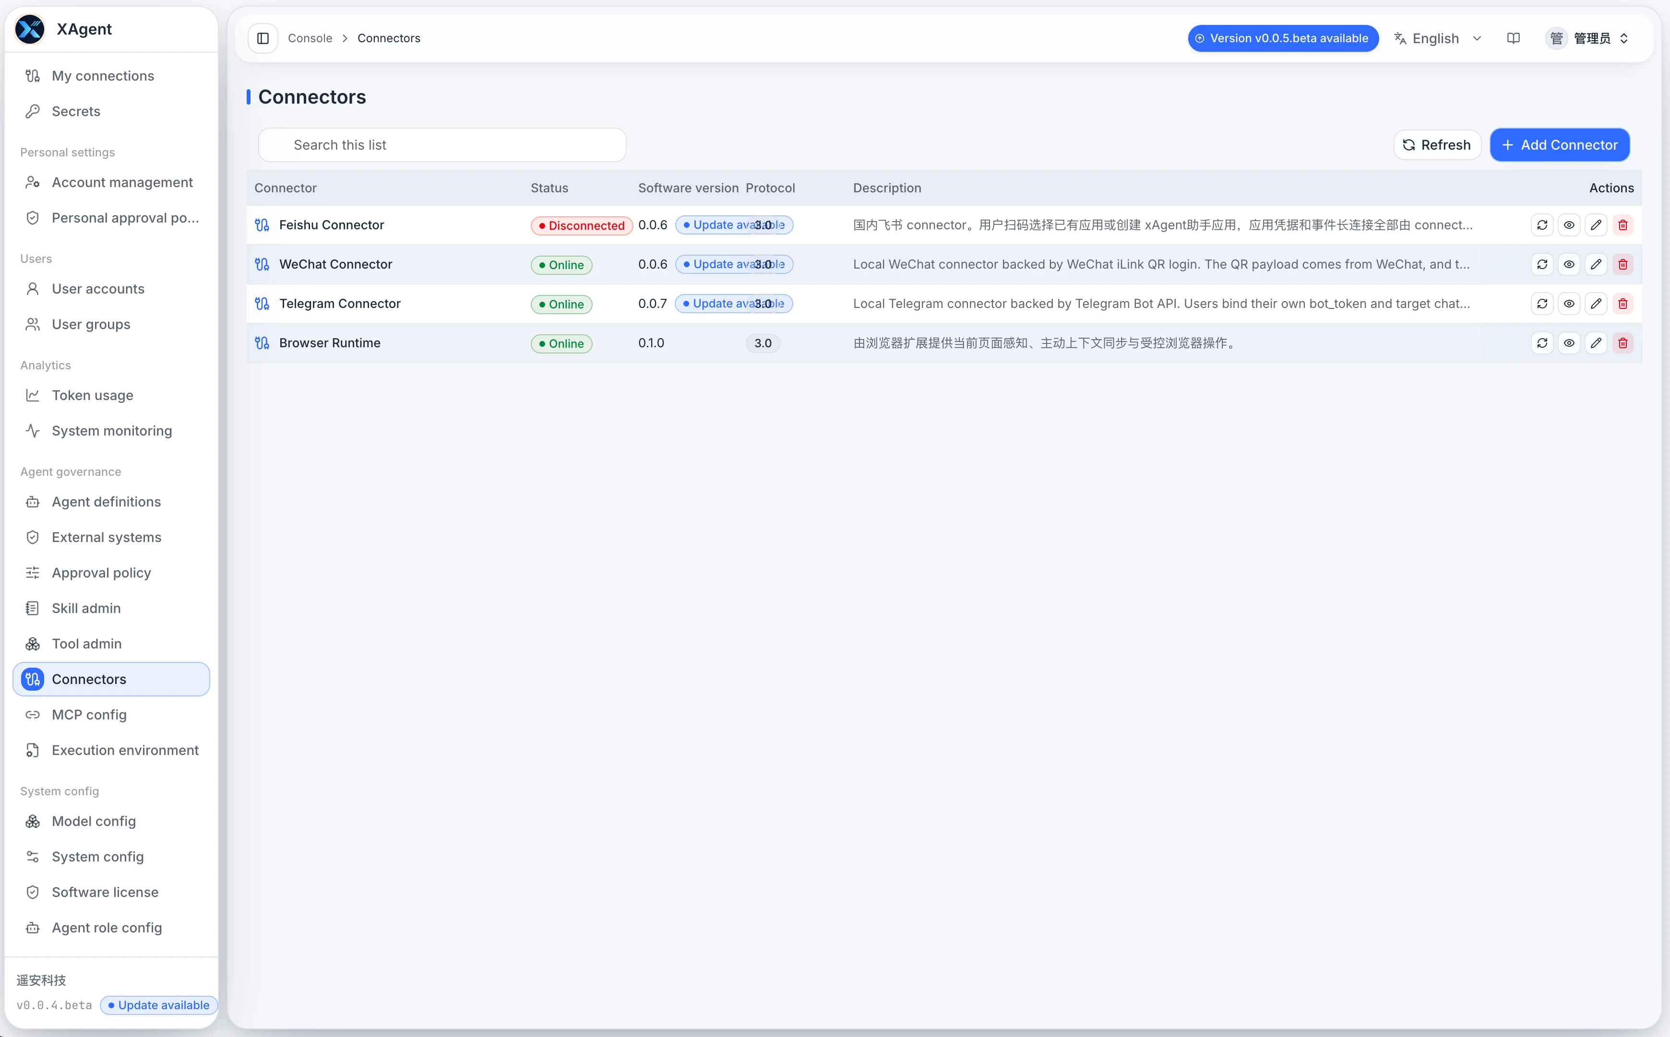Click refresh icon for WeChat Connector row

click(1542, 264)
